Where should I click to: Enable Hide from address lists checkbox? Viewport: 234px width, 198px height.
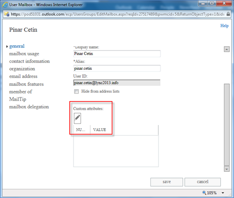coord(76,92)
